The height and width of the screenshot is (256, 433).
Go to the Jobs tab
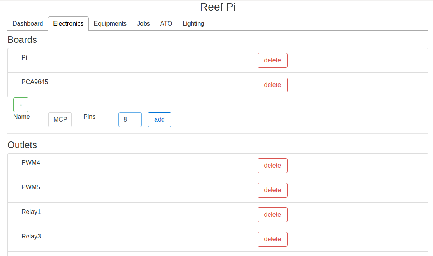tap(143, 24)
